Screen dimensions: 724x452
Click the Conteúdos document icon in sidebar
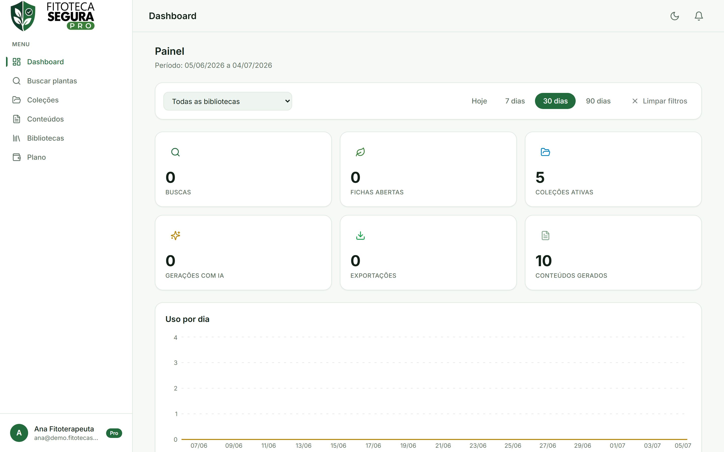[x=16, y=119]
